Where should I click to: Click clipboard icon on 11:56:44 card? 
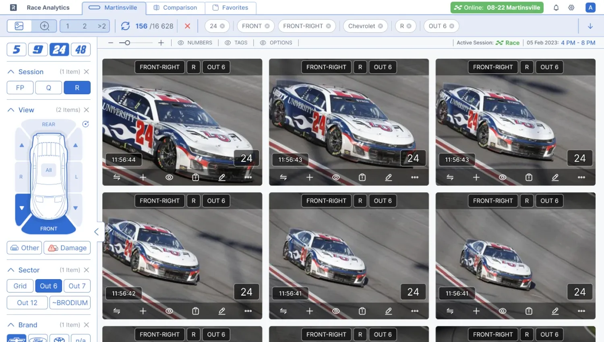click(x=196, y=177)
